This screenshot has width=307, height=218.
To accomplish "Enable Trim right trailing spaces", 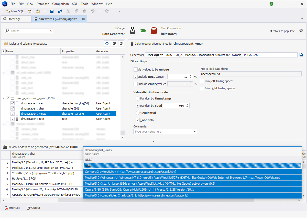I will coord(202,88).
